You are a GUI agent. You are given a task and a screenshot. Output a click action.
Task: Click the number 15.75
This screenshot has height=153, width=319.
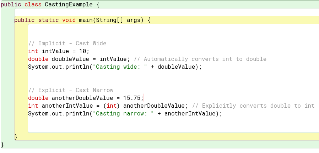[132, 98]
